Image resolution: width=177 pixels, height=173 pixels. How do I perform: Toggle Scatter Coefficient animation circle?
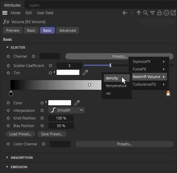50,66
